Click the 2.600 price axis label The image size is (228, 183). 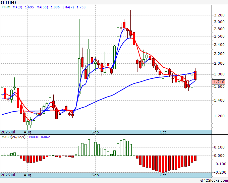219,36
